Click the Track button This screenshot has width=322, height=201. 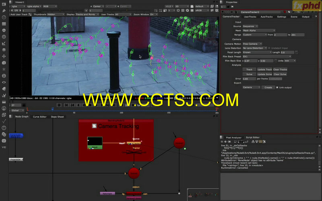pyautogui.click(x=249, y=70)
